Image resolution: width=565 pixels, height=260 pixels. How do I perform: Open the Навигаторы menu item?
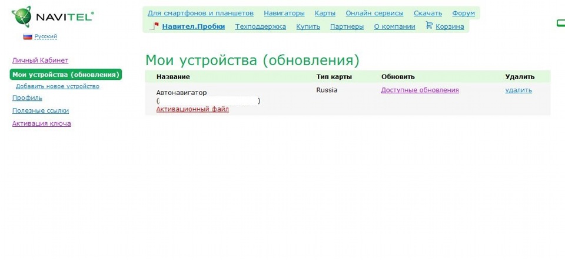(x=284, y=13)
